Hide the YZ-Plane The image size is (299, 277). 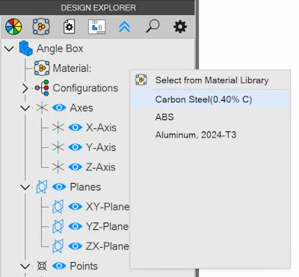(75, 226)
